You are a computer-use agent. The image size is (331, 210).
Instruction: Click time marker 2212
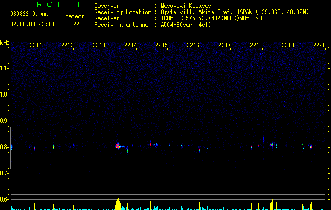tap(67, 45)
